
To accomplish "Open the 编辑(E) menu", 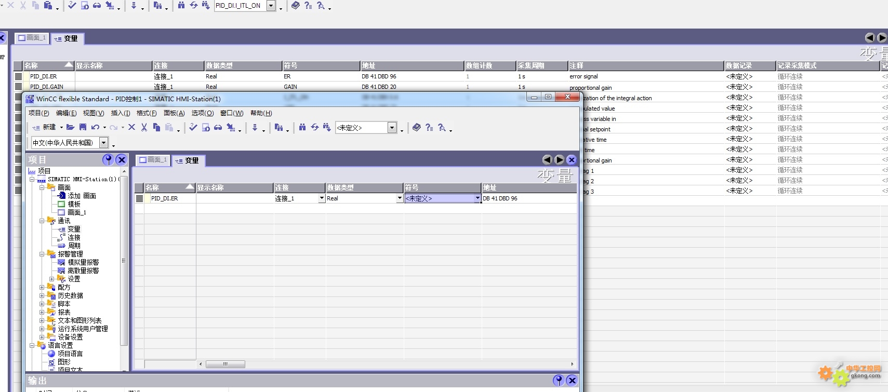I will point(67,113).
